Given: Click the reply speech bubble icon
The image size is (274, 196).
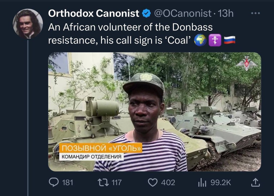Looking at the screenshot, I should pyautogui.click(x=54, y=182).
